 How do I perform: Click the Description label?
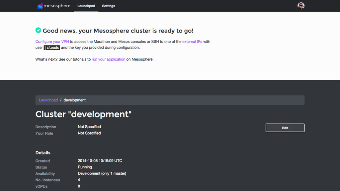[x=46, y=127]
